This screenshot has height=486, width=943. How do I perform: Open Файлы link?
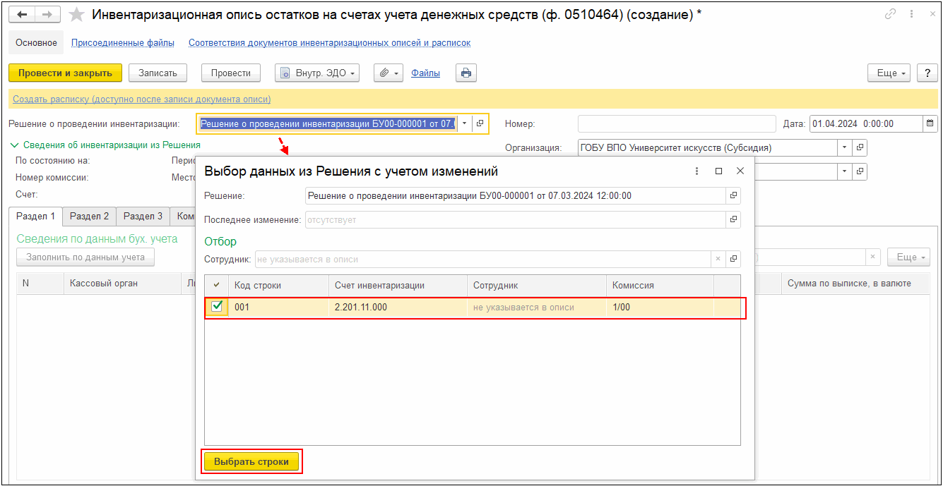point(425,73)
